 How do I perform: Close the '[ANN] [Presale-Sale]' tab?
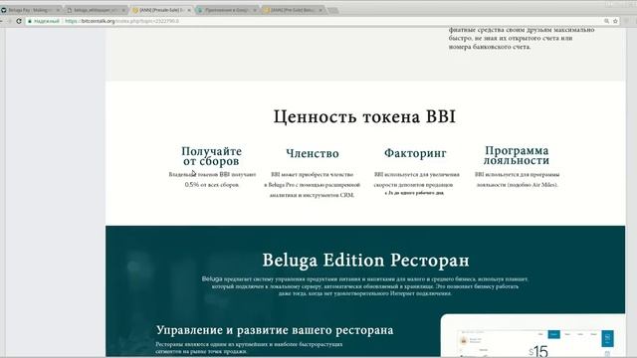[189, 10]
